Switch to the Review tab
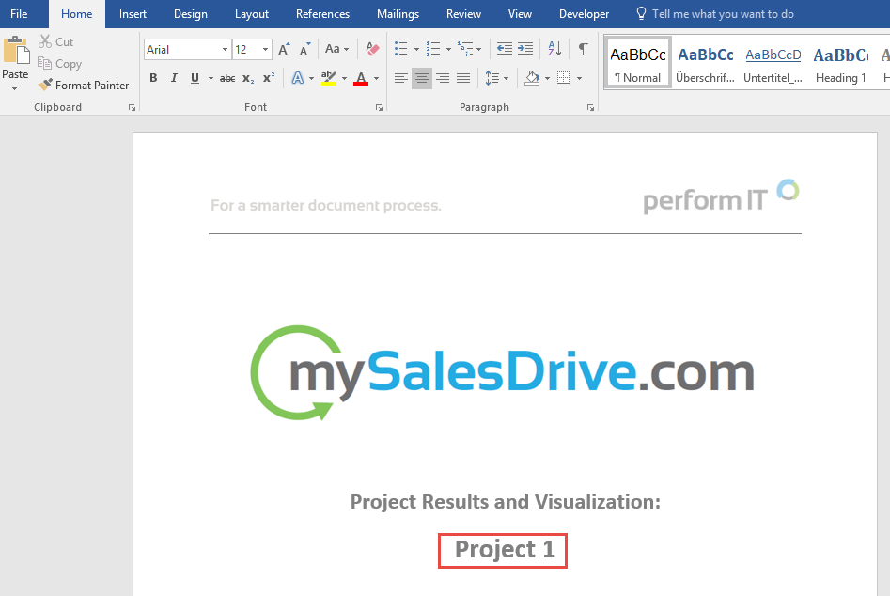 [x=463, y=13]
